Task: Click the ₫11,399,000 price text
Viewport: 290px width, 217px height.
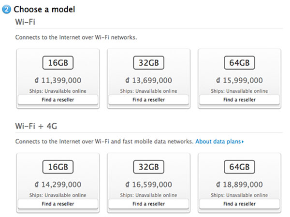Action: [x=58, y=81]
